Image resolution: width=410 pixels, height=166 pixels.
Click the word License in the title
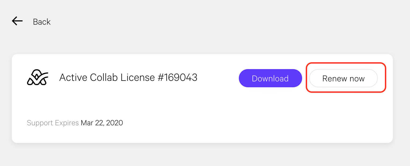coord(138,77)
